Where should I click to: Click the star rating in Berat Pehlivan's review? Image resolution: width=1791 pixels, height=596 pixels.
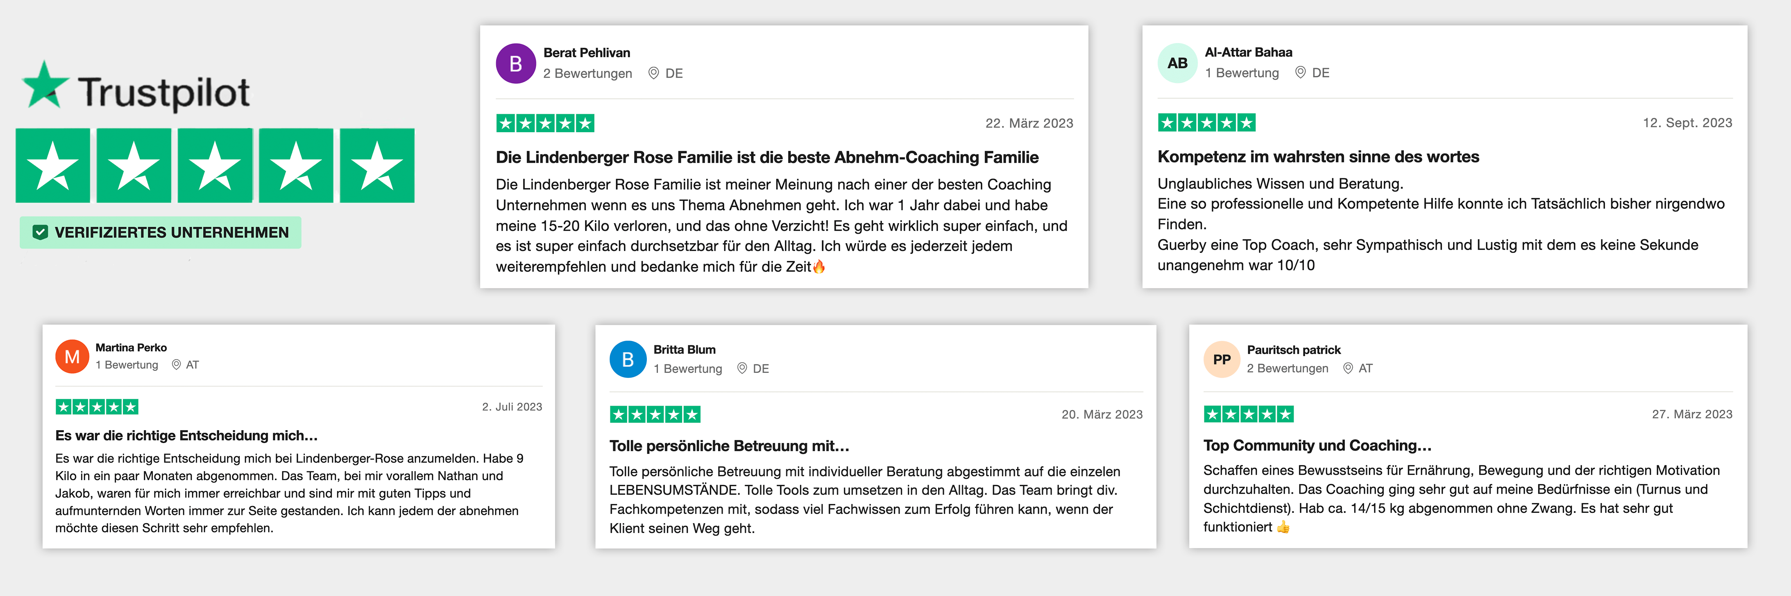[x=545, y=124]
